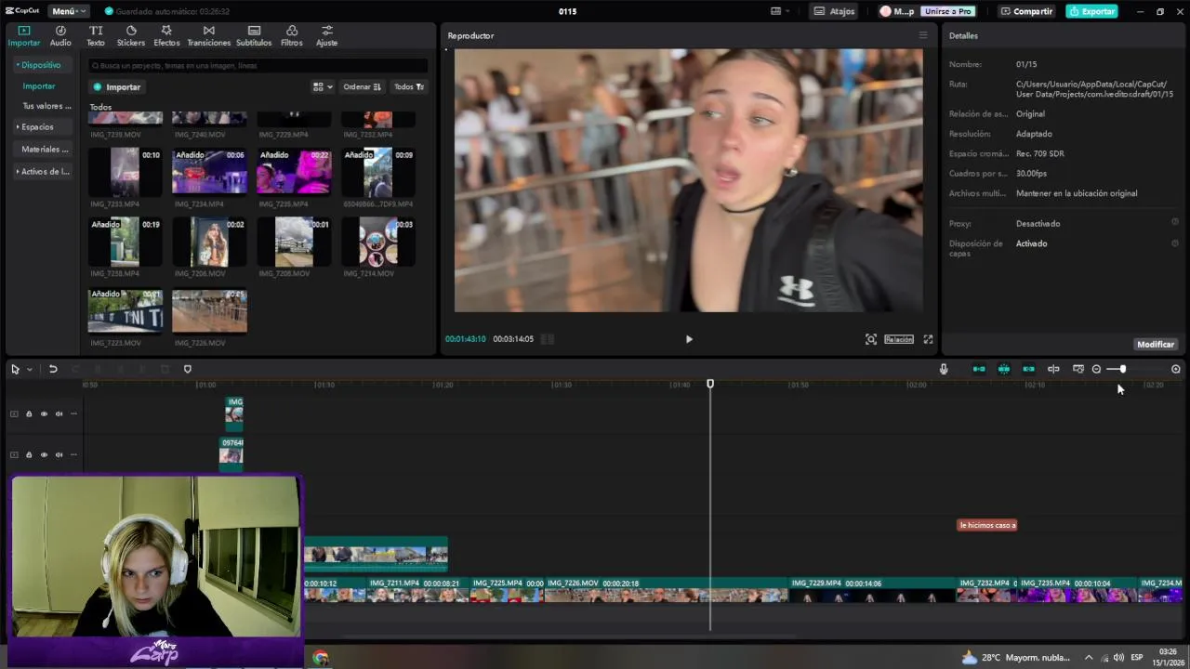Open the weather widget in taskbar
1190x669 pixels.
(1016, 658)
